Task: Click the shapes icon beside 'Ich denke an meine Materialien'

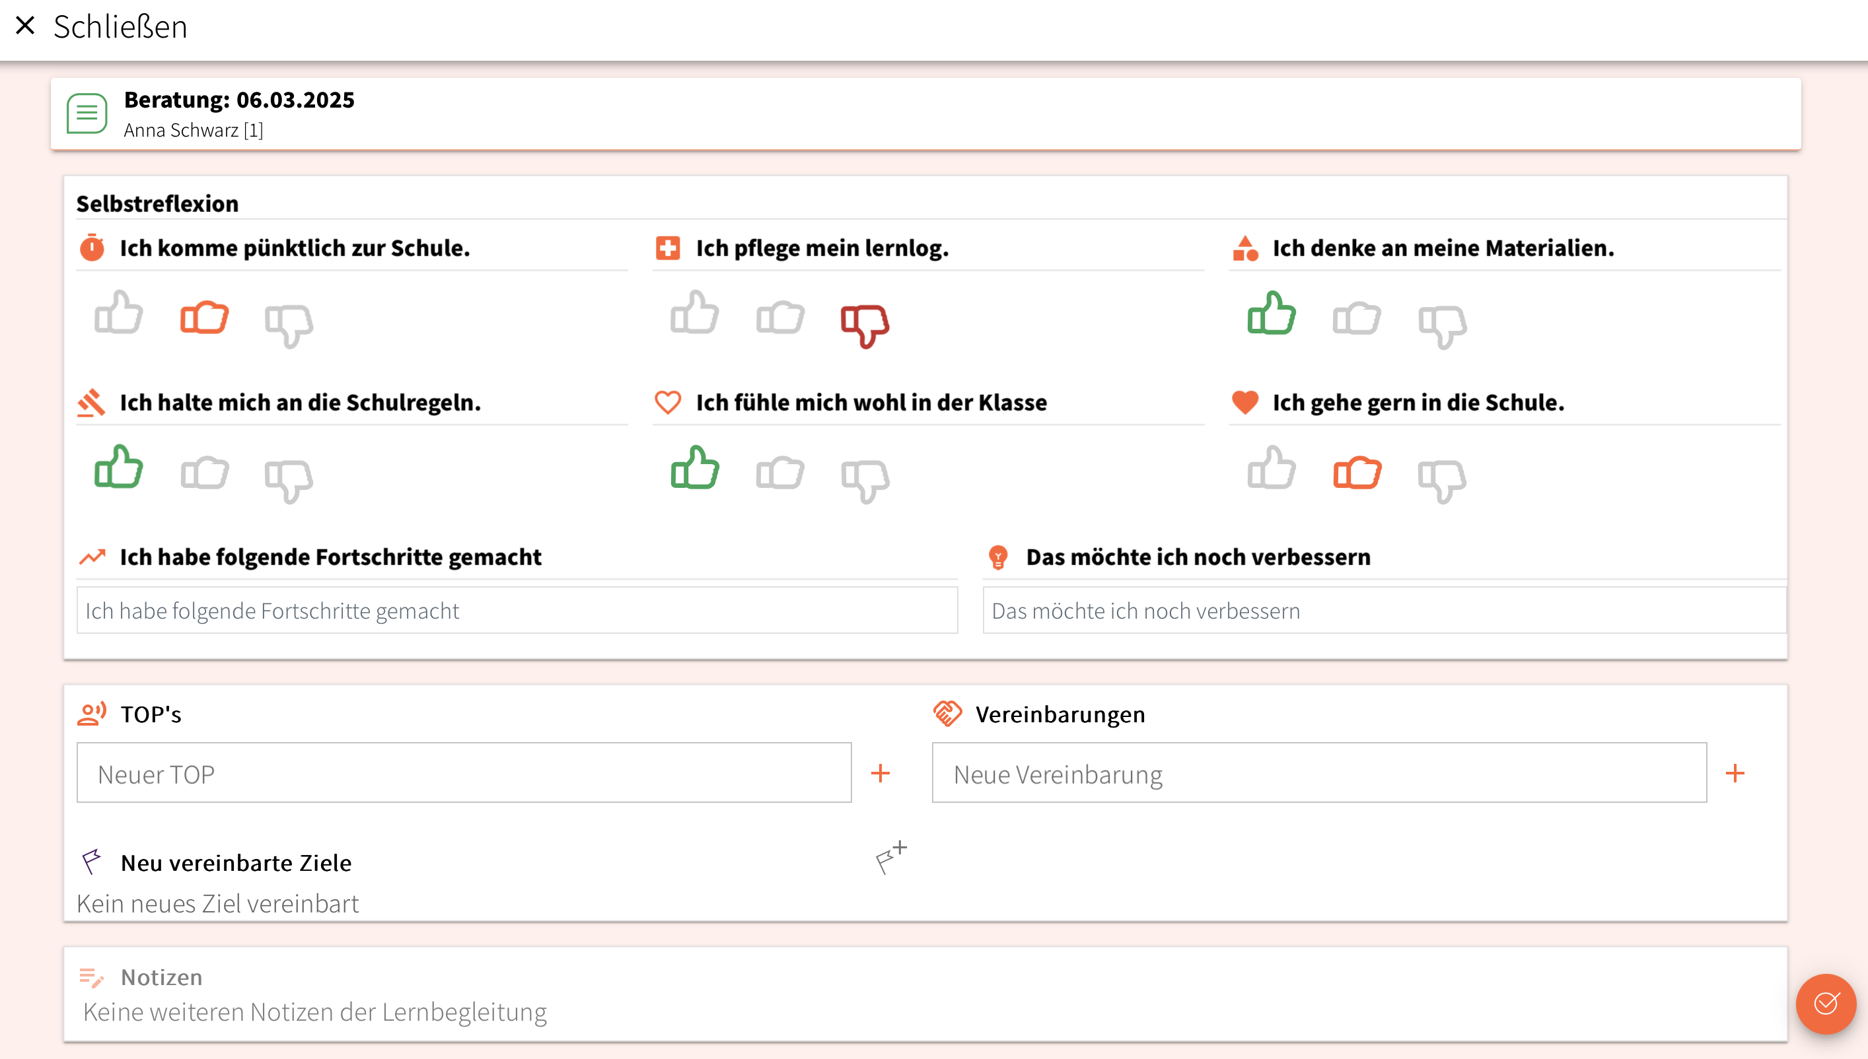Action: pos(1245,248)
